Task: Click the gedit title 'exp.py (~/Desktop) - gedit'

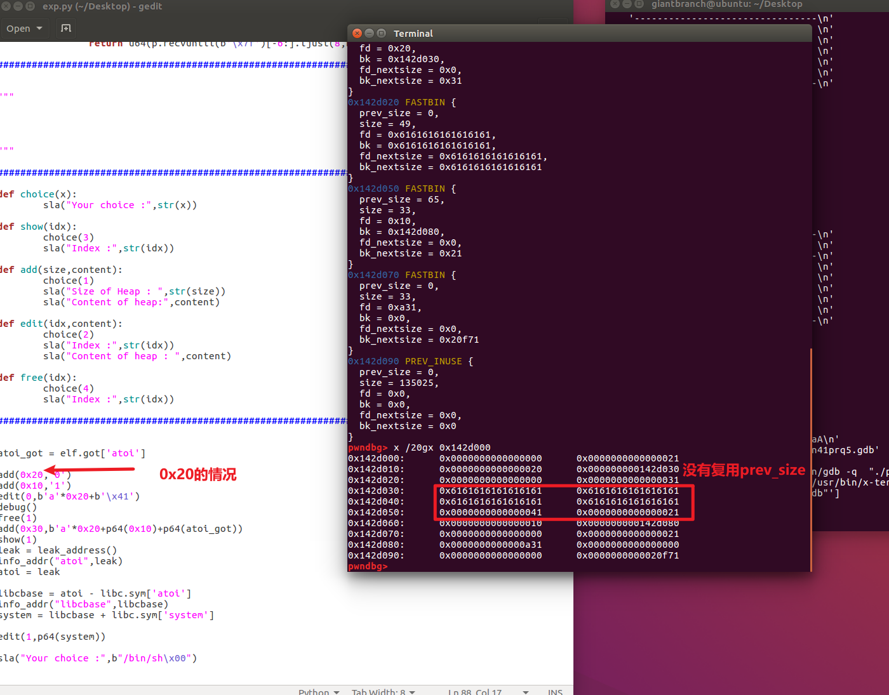Action: (102, 6)
